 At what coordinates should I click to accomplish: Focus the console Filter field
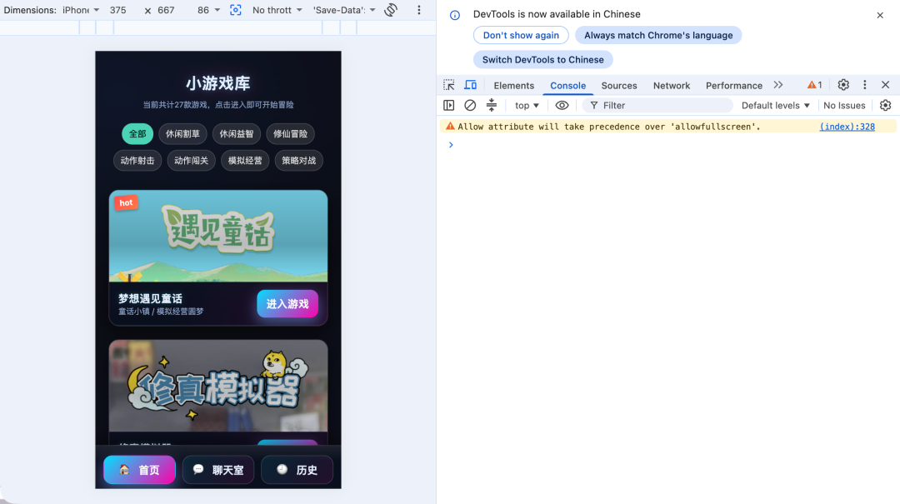click(x=657, y=105)
